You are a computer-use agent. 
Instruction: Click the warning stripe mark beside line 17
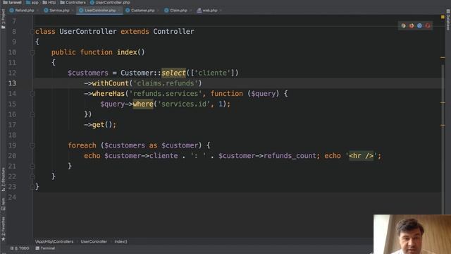coord(443,126)
